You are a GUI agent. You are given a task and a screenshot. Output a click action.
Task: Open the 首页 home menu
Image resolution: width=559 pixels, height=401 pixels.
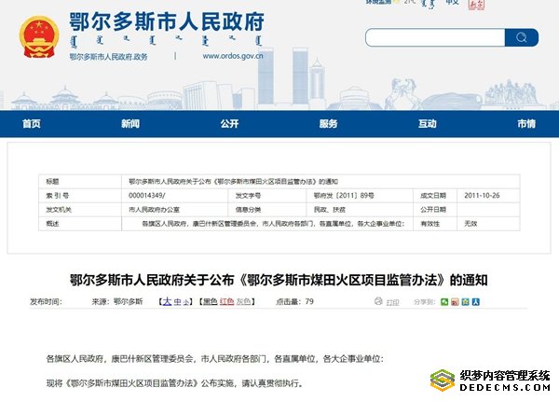point(32,124)
